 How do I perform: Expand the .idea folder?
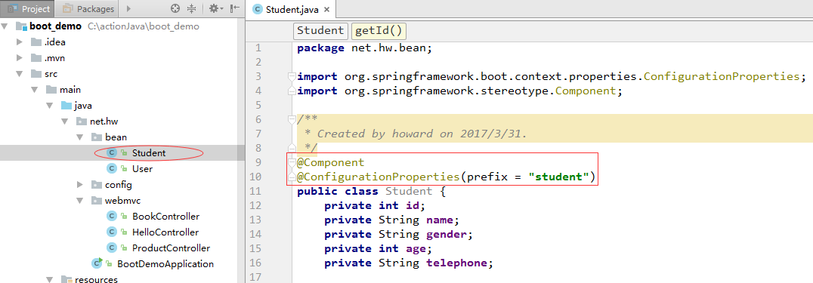tap(20, 42)
